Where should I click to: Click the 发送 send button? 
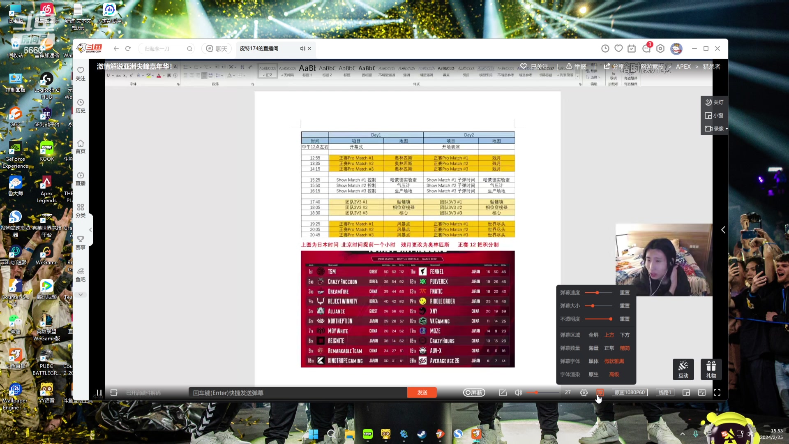(422, 393)
